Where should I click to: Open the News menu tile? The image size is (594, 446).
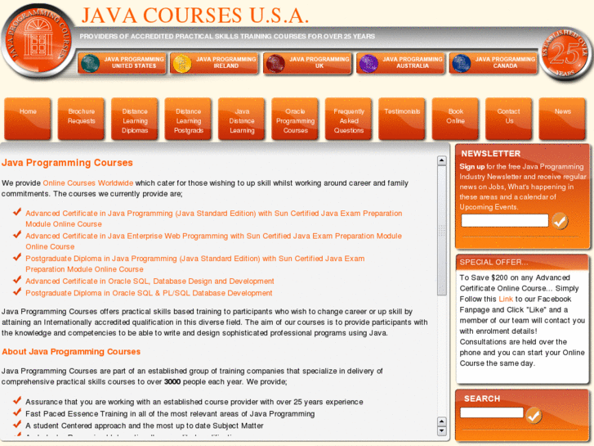562,119
